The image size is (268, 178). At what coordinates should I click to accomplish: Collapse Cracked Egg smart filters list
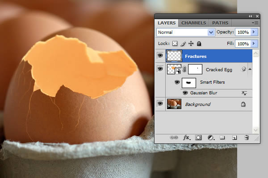click(x=250, y=69)
